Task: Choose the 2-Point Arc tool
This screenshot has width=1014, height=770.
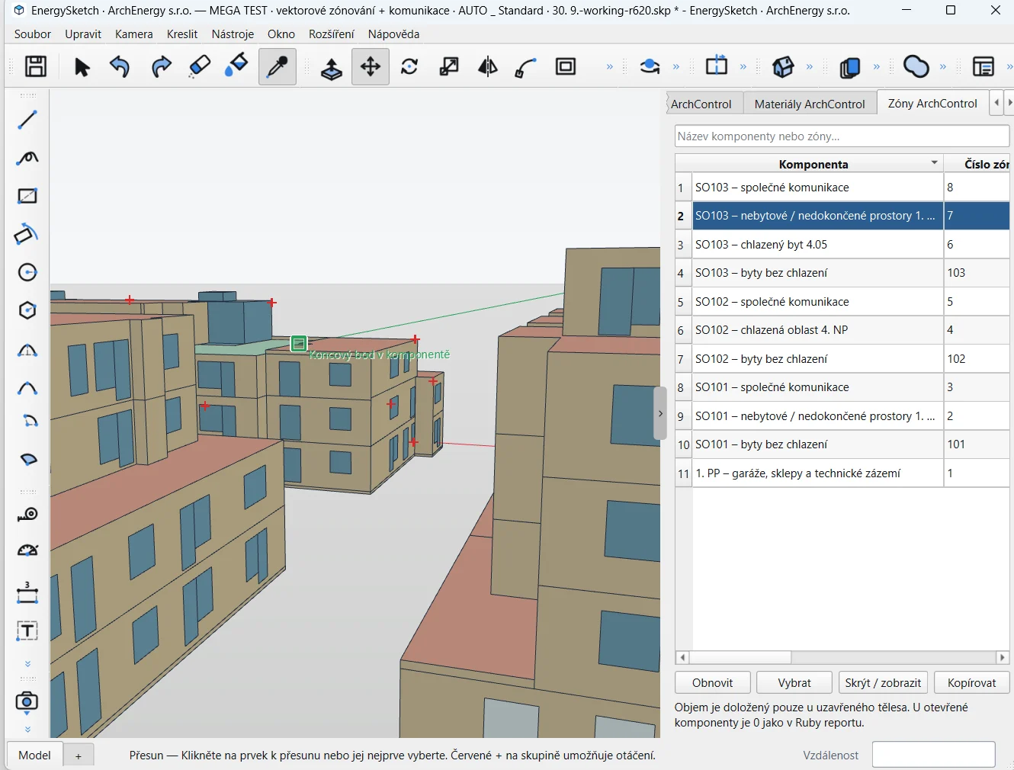Action: pos(27,388)
